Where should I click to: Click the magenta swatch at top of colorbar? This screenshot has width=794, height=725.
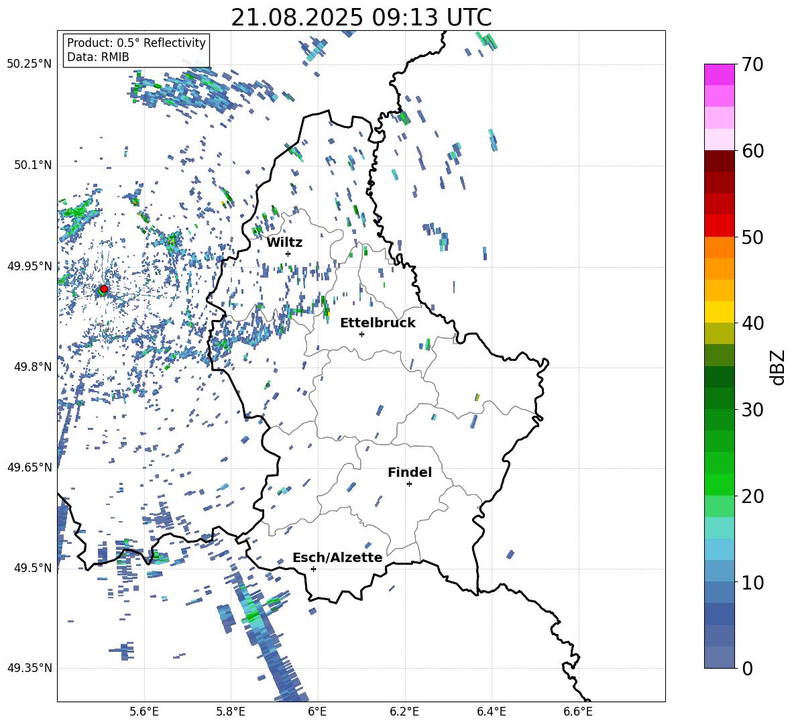click(719, 74)
